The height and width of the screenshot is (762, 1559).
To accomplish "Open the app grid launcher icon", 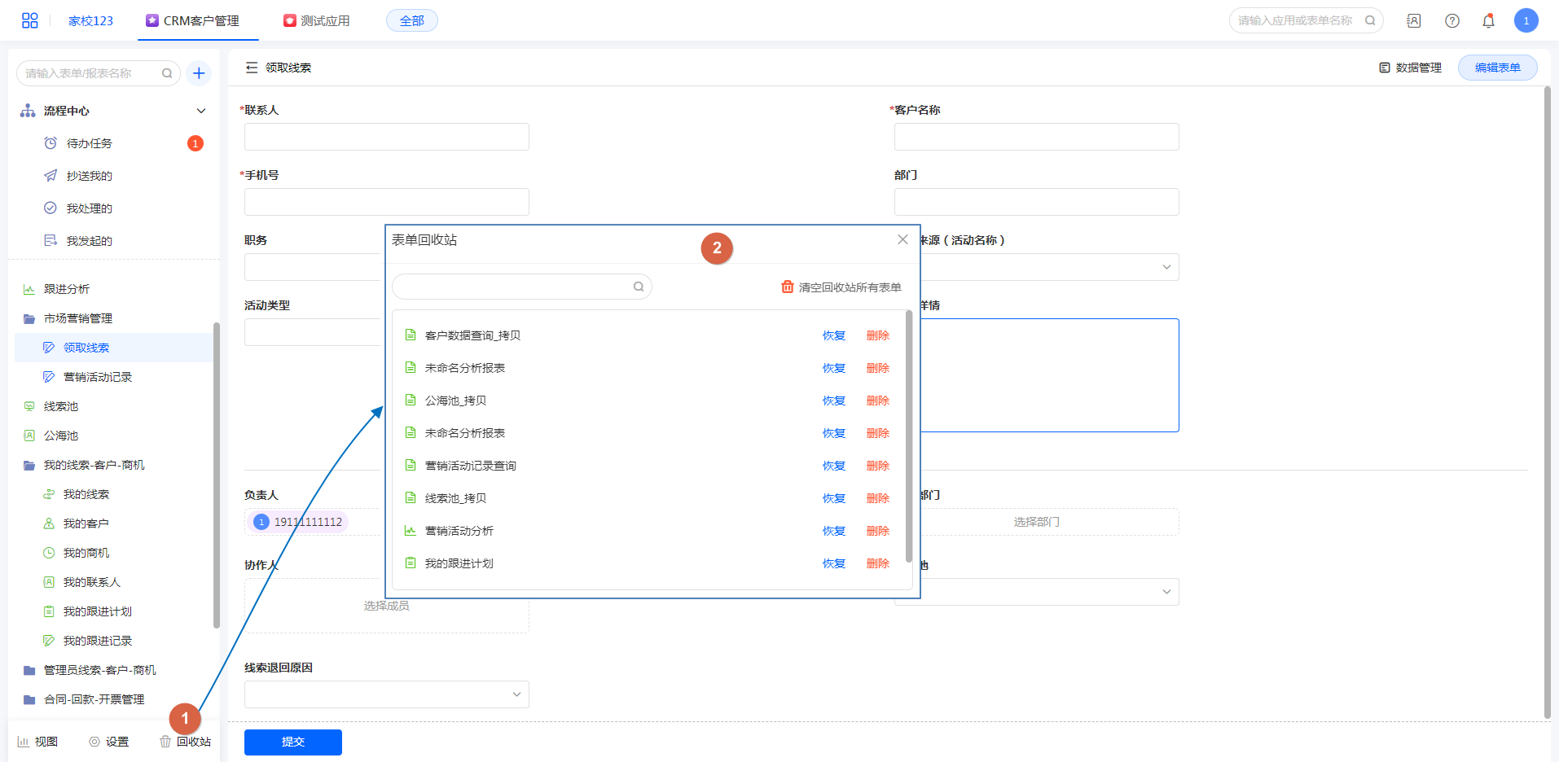I will pos(29,20).
